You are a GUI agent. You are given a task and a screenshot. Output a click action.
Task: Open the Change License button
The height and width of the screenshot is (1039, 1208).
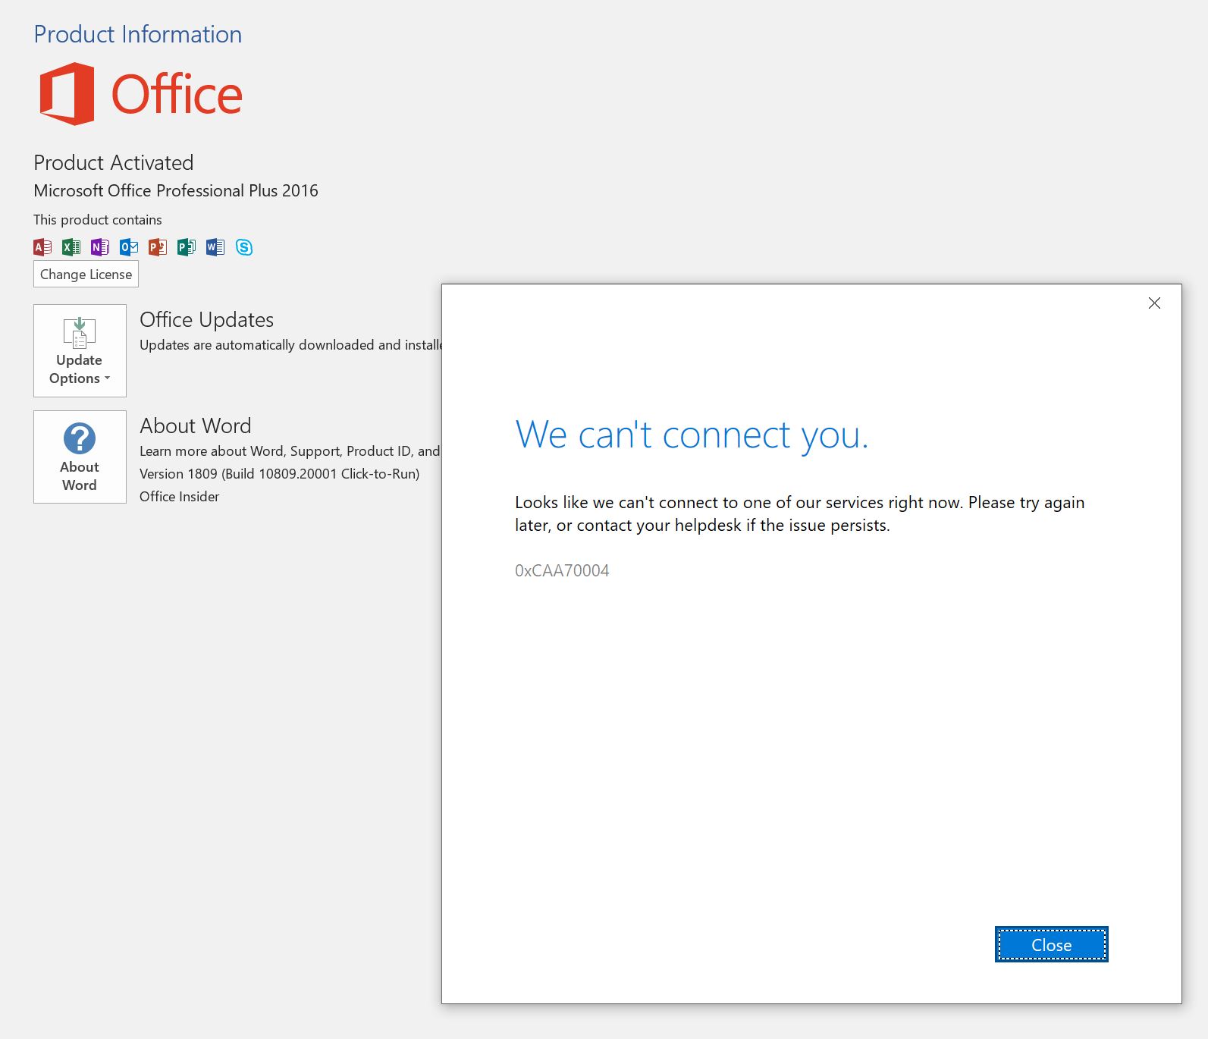click(86, 274)
